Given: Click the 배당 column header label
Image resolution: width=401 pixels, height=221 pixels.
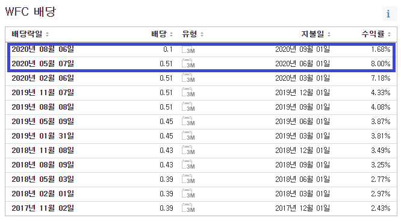Looking at the screenshot, I should tap(159, 34).
